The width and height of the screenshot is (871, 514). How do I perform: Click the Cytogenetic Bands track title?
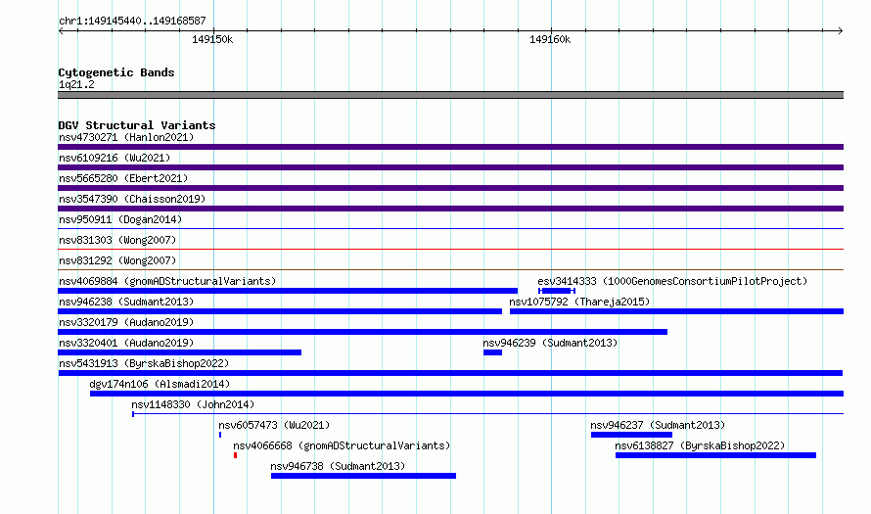click(x=116, y=72)
